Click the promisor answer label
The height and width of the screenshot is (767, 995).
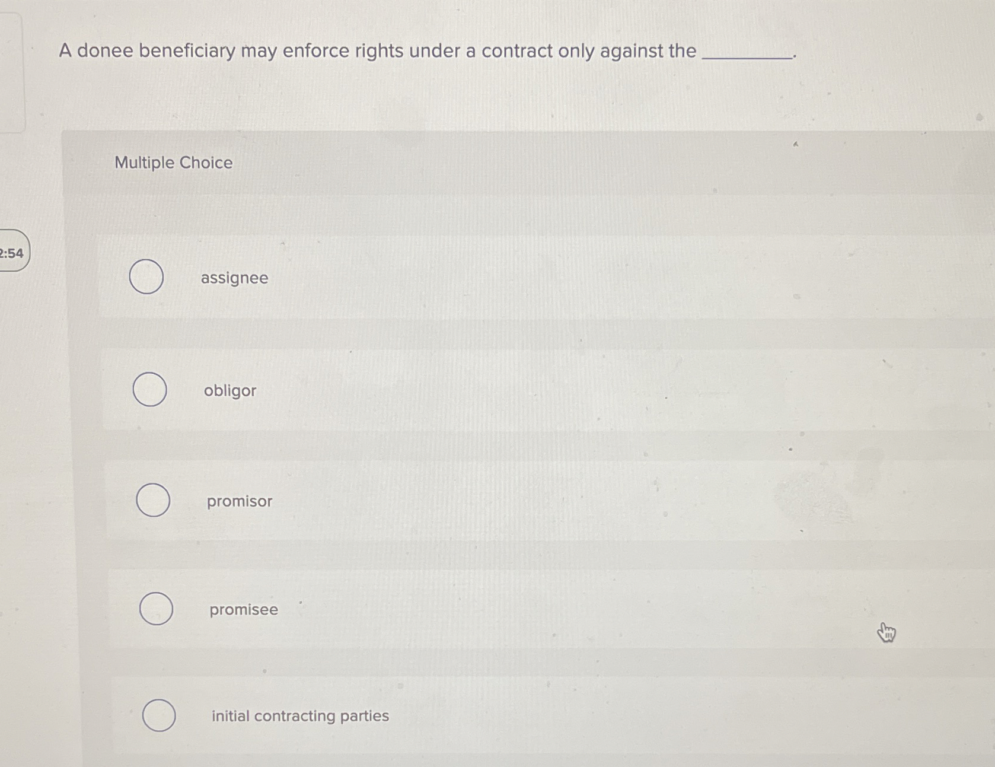238,501
